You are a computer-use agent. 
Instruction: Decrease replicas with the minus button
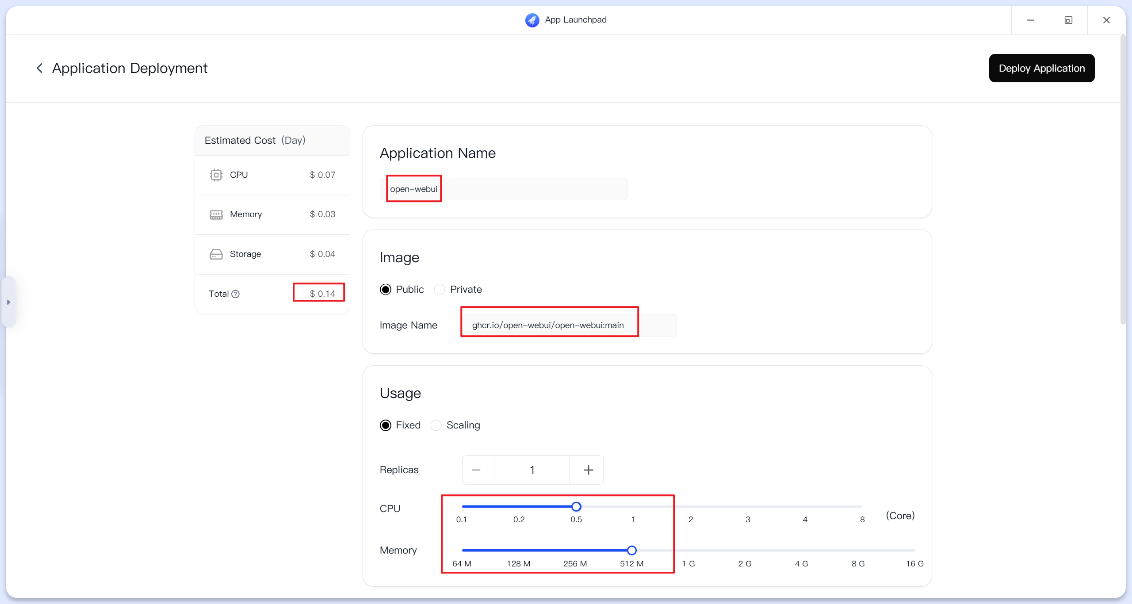tap(476, 470)
